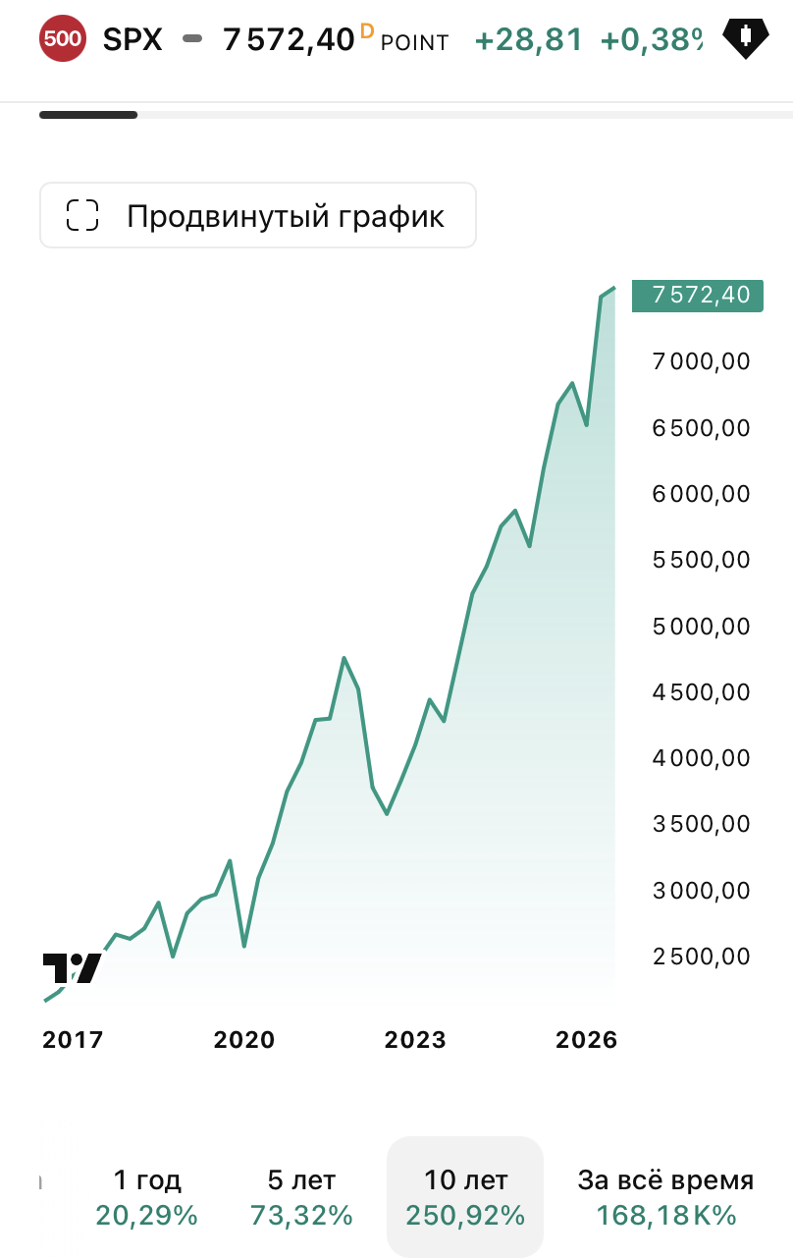
Task: Click the 7 572,40 current price tag on axis
Action: (697, 295)
